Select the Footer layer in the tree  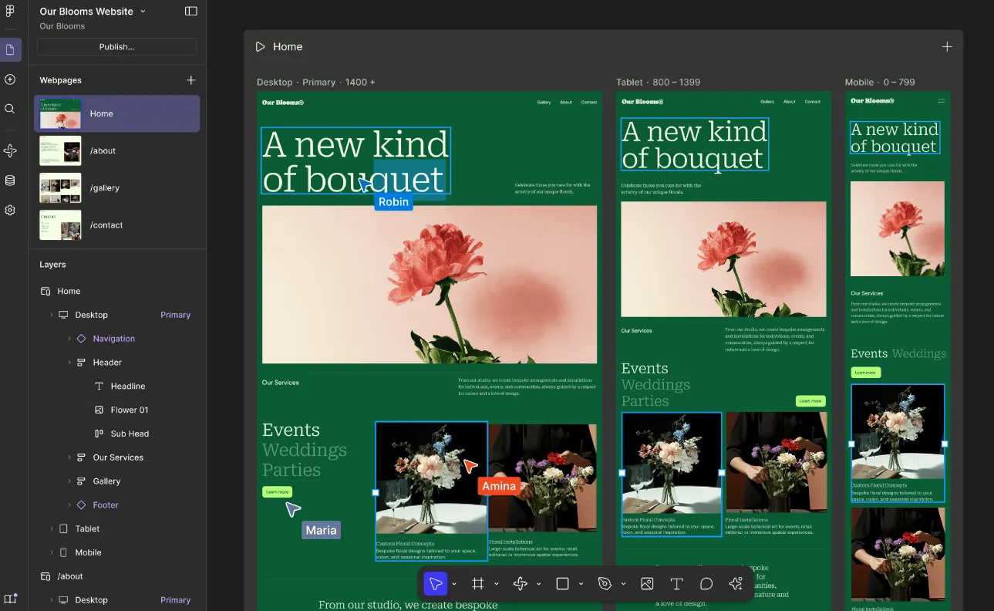point(106,505)
